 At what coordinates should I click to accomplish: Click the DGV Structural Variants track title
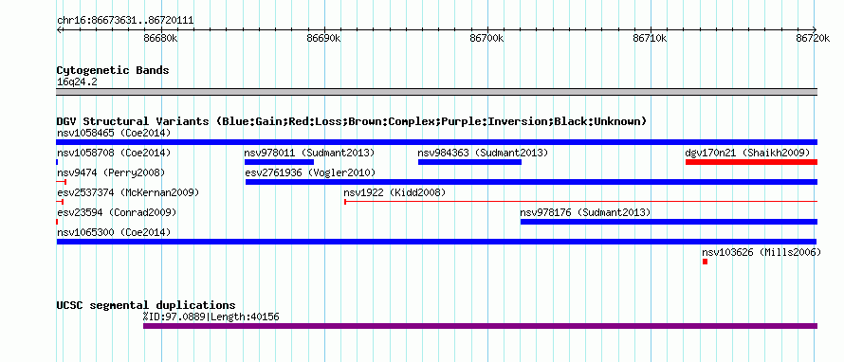(351, 121)
